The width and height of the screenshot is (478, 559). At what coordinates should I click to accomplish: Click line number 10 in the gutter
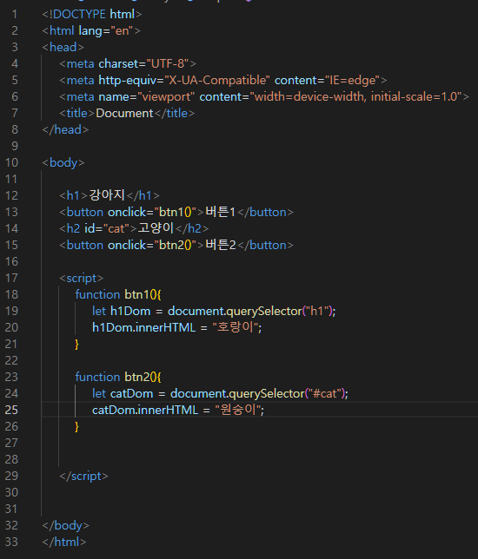coord(11,162)
